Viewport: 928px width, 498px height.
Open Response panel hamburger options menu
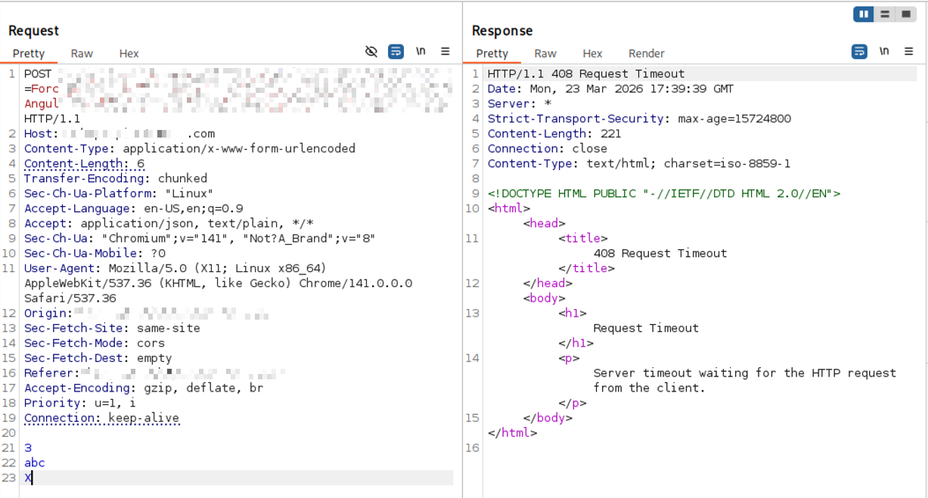point(909,51)
